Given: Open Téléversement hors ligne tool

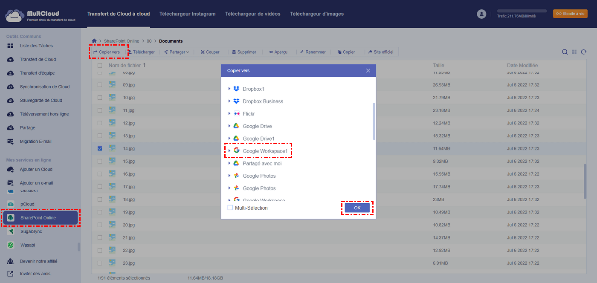Looking at the screenshot, I should coord(44,114).
